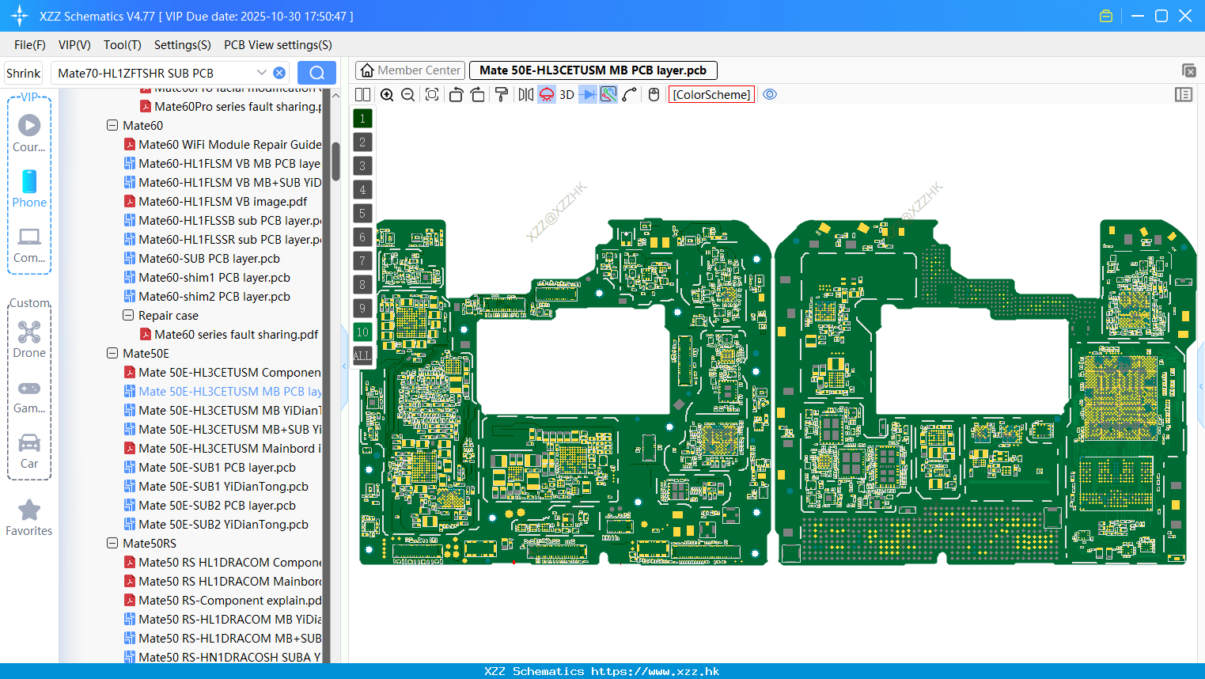This screenshot has width=1205, height=679.
Task: Select the paint roller tool
Action: point(502,94)
